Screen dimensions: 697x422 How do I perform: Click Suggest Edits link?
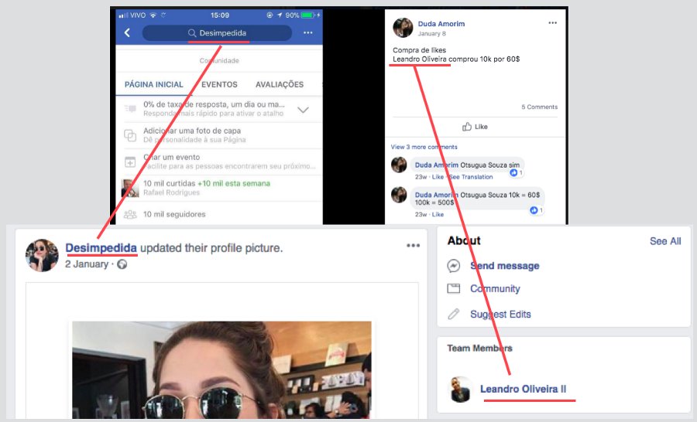500,314
